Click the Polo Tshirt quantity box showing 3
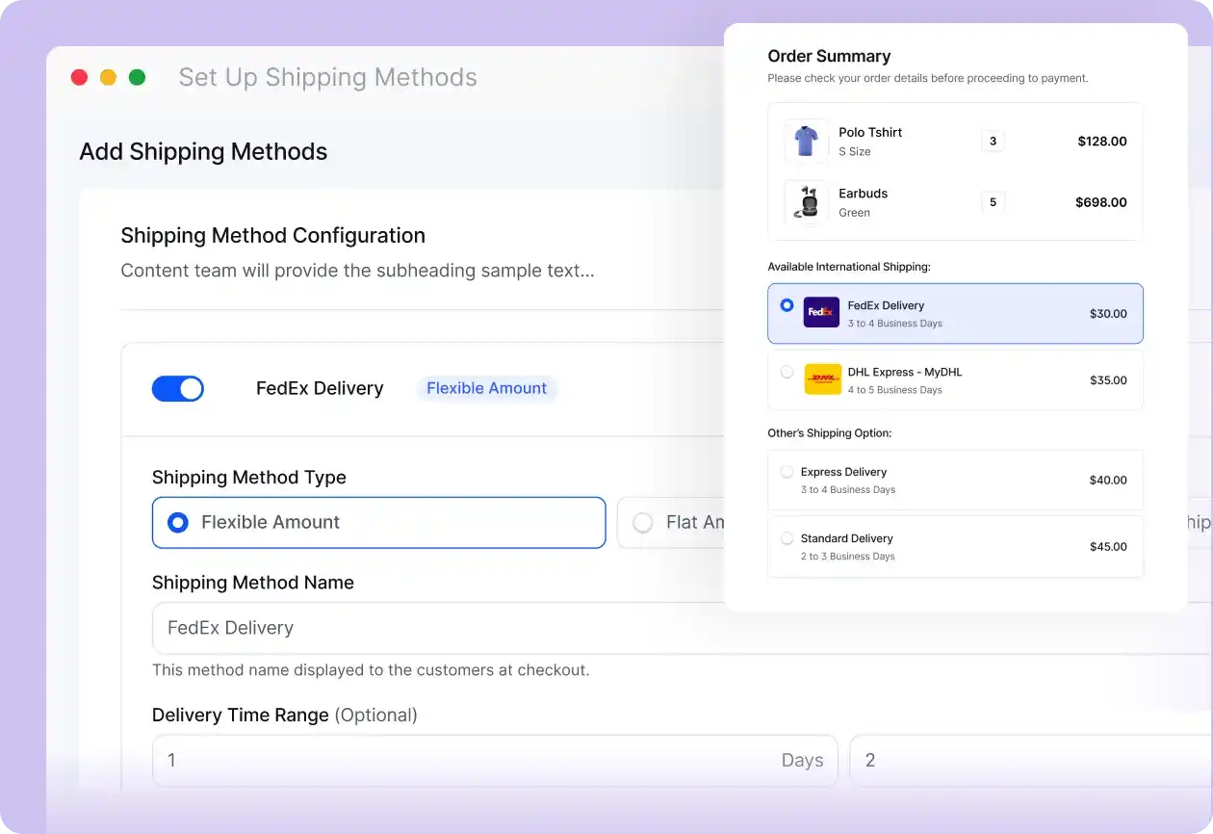The width and height of the screenshot is (1213, 834). pyautogui.click(x=993, y=141)
